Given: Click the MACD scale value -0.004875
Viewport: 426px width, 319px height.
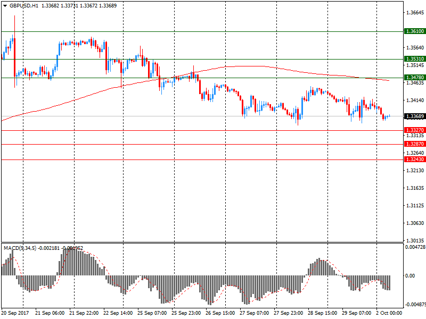Looking at the screenshot, I should coord(415,304).
